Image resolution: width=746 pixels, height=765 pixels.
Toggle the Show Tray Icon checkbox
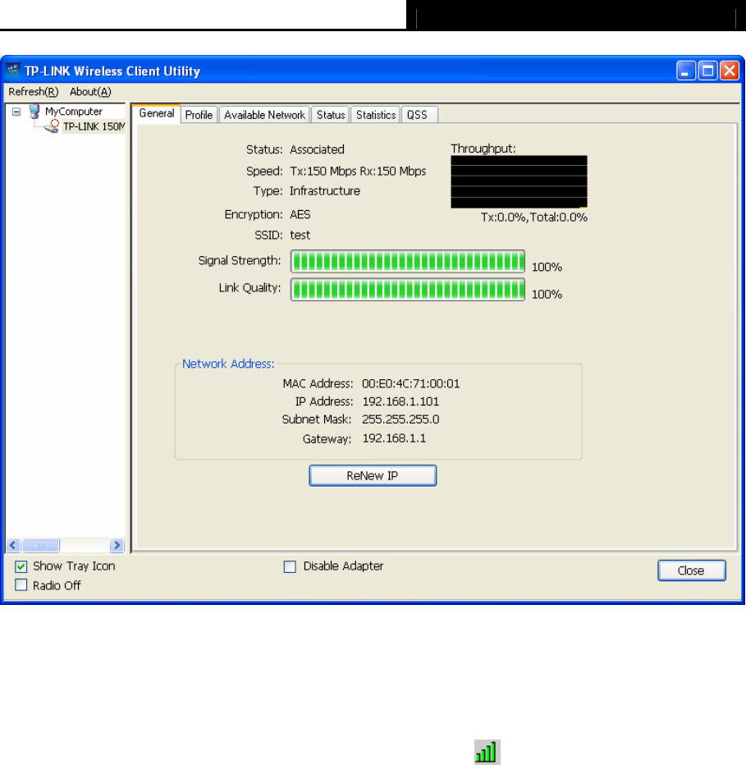21,566
